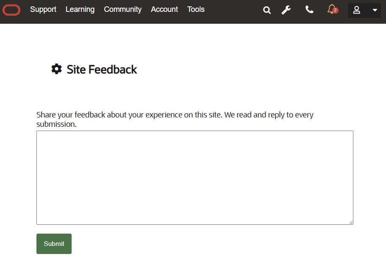Click the gear icon beside Site Feedback

(56, 69)
